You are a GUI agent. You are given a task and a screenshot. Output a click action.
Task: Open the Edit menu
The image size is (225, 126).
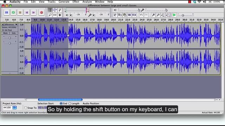[x=33, y=2]
